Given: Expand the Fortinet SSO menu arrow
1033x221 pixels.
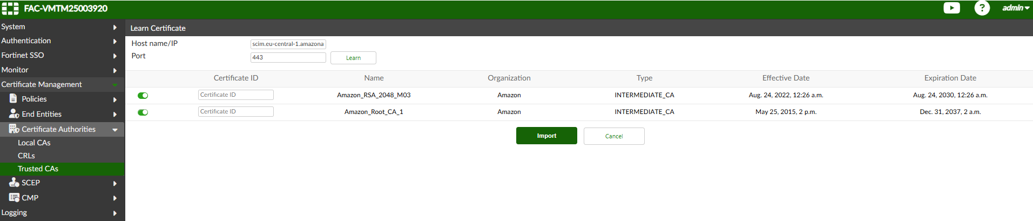Looking at the screenshot, I should (x=115, y=56).
